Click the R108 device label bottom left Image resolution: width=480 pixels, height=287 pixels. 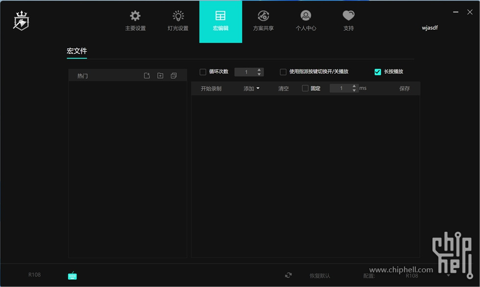click(x=34, y=275)
